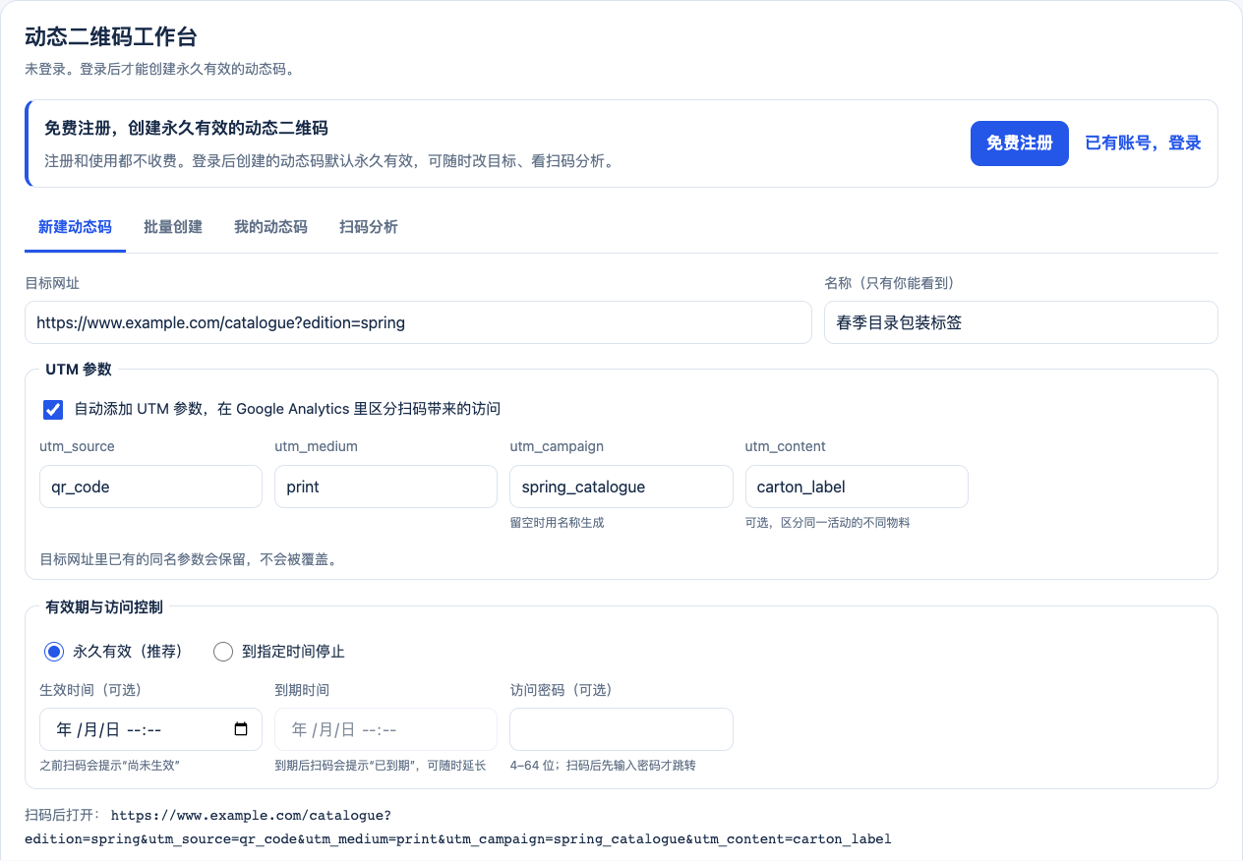Click the hint 4–64 位；扫码后先输入密码才跳转
This screenshot has height=861, width=1243.
tap(603, 766)
